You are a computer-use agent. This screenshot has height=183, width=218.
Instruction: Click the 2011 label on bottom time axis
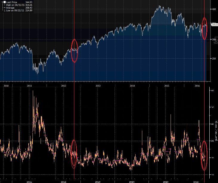(x=29, y=181)
